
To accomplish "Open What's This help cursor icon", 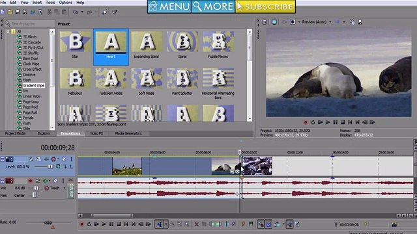I will (x=115, y=12).
